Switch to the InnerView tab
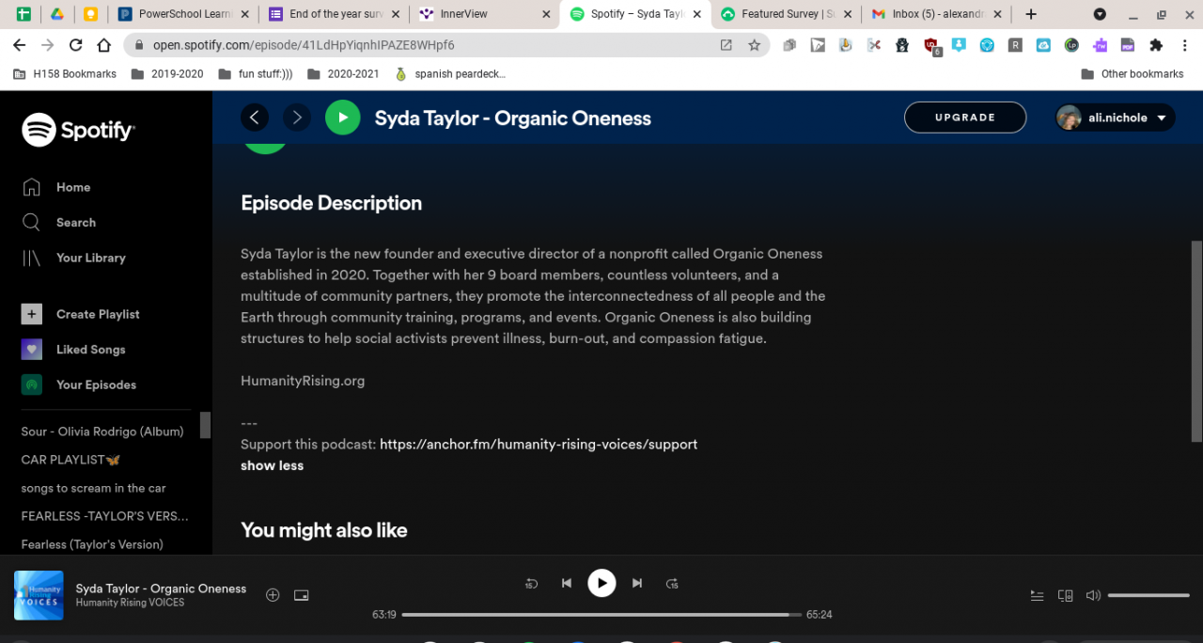 tap(485, 14)
